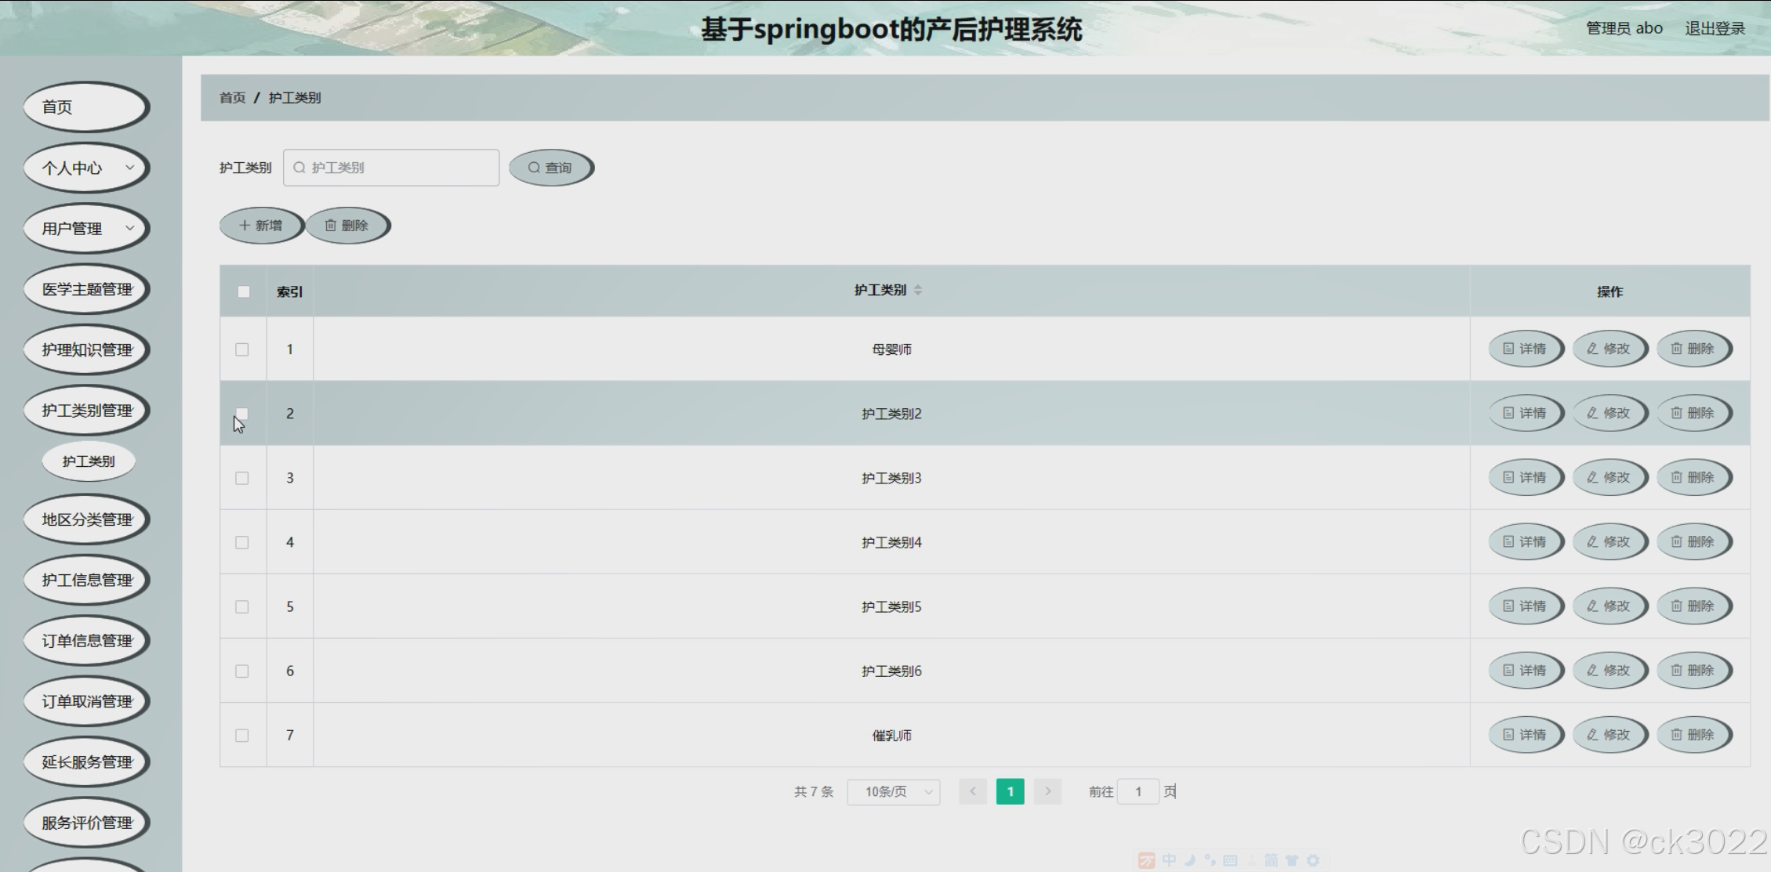Expand the 用户管理 sidebar menu
Screen dimensions: 1771x872
(x=86, y=229)
